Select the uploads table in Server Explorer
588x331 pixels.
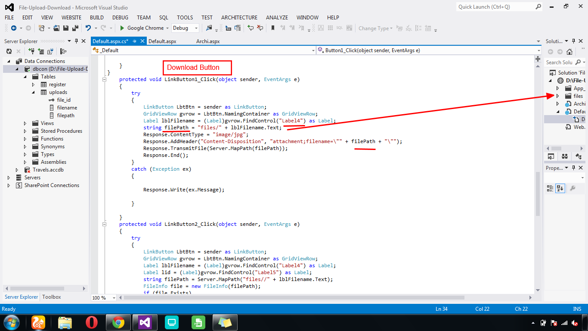pyautogui.click(x=58, y=92)
